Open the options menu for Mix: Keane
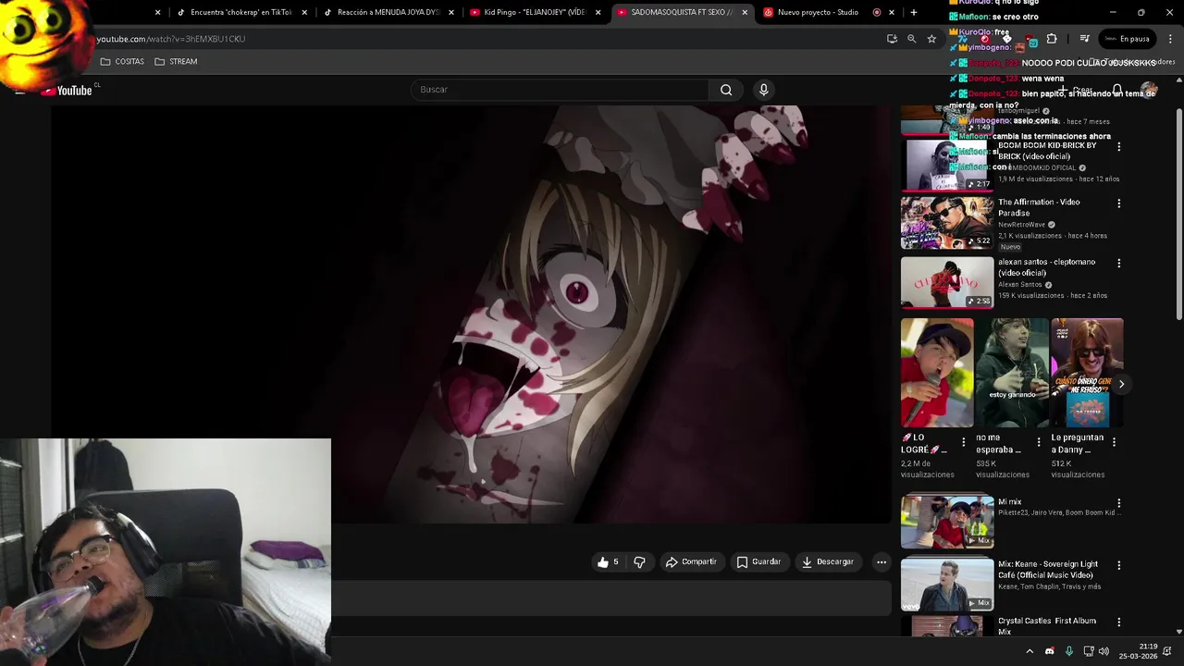This screenshot has width=1184, height=666. point(1118,565)
